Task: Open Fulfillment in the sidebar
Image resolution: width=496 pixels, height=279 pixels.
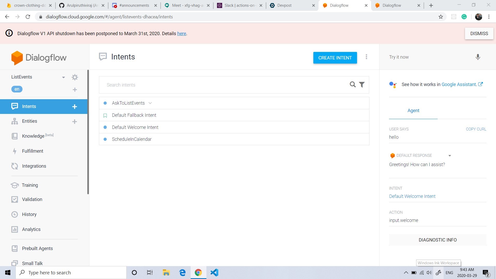Action: click(x=33, y=151)
